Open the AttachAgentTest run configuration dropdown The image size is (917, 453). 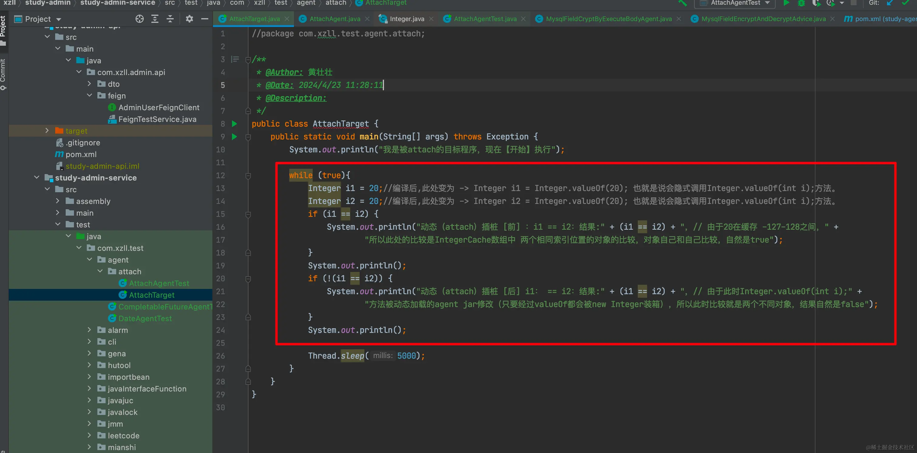[x=768, y=3]
